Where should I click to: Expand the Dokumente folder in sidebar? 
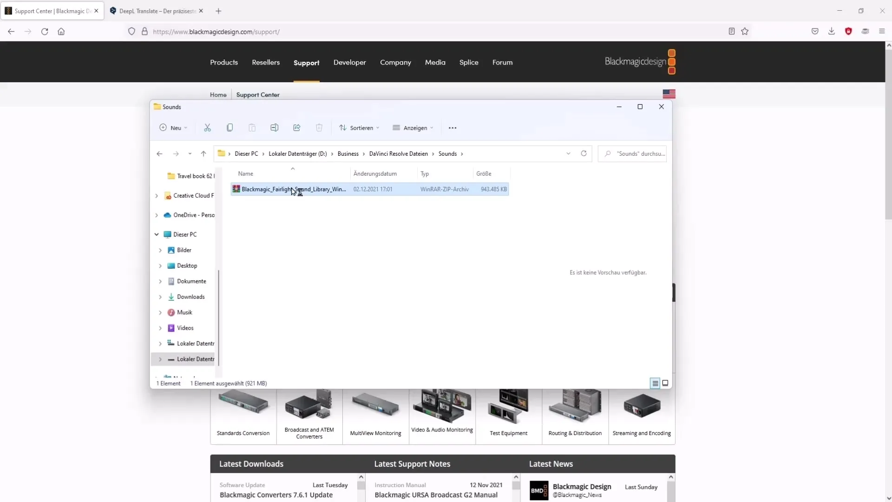(160, 281)
